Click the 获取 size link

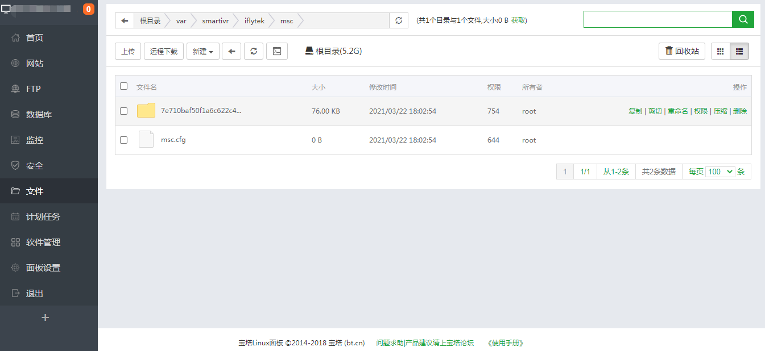[x=518, y=20]
